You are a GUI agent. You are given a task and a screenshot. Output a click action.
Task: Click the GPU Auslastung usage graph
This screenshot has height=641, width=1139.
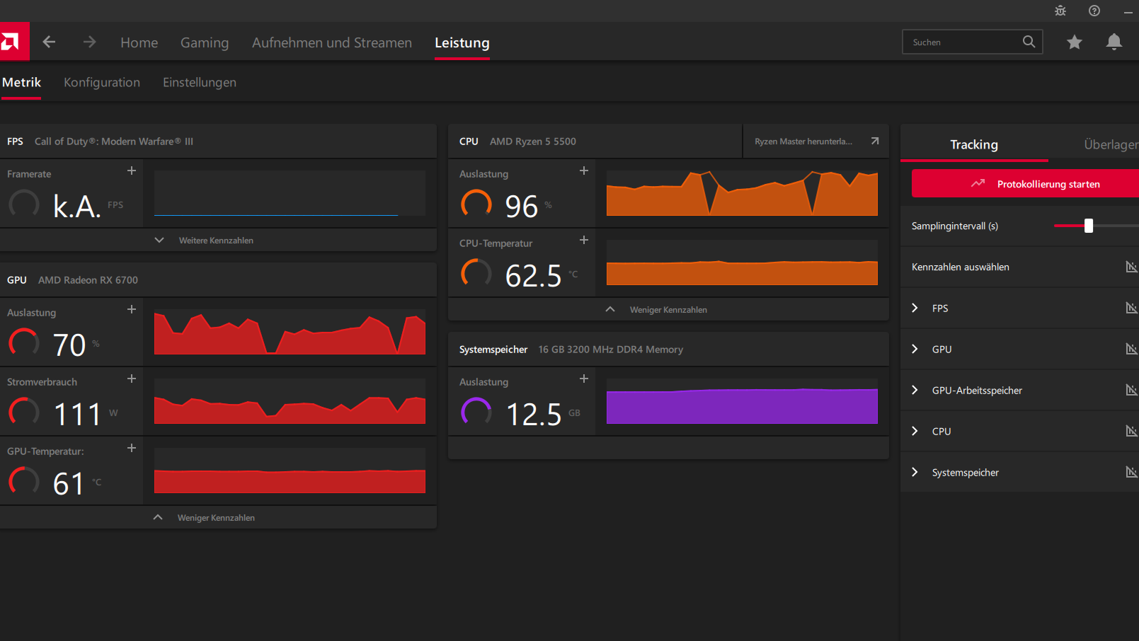290,332
